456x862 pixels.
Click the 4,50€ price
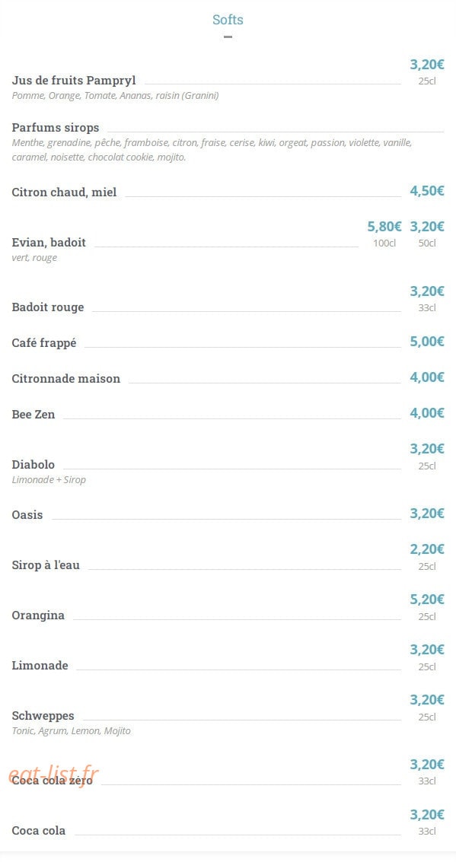click(x=427, y=191)
